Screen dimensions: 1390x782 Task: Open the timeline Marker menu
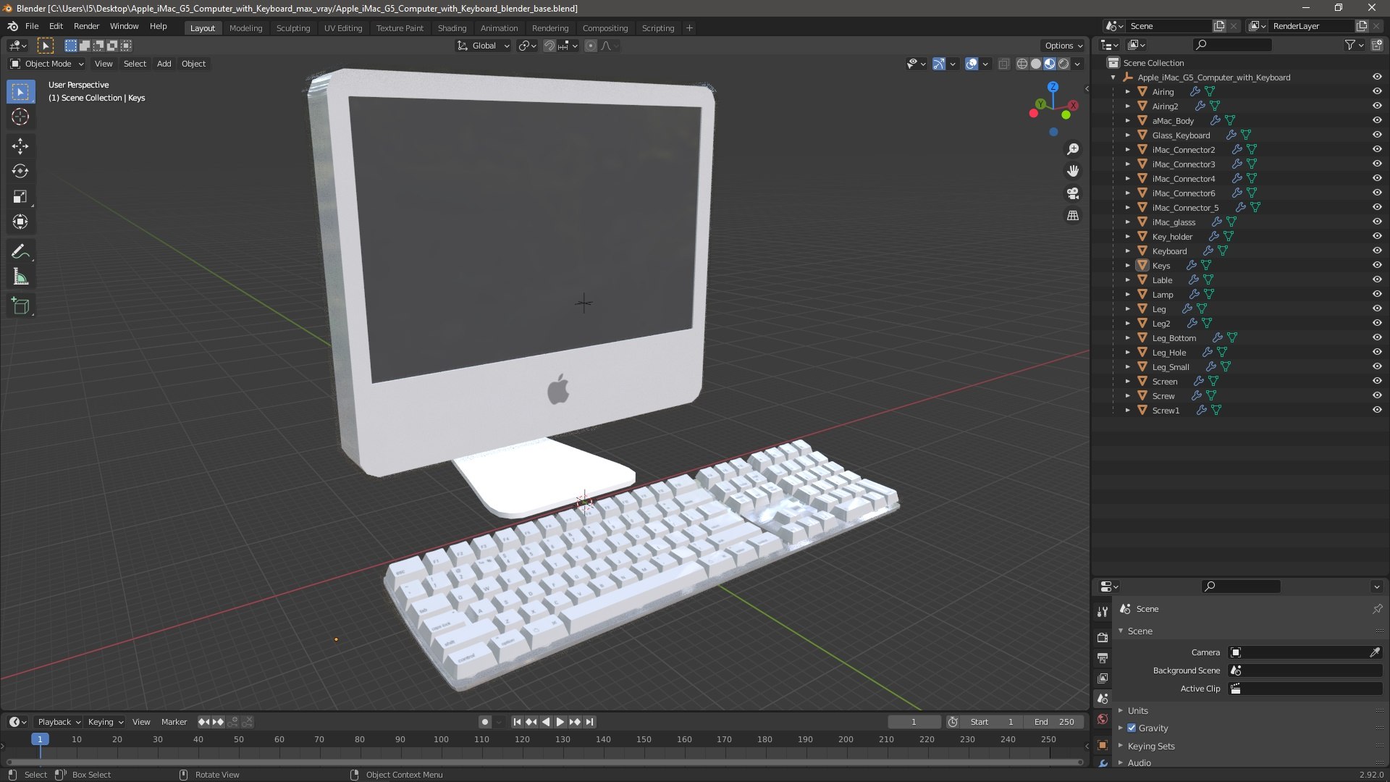(174, 722)
